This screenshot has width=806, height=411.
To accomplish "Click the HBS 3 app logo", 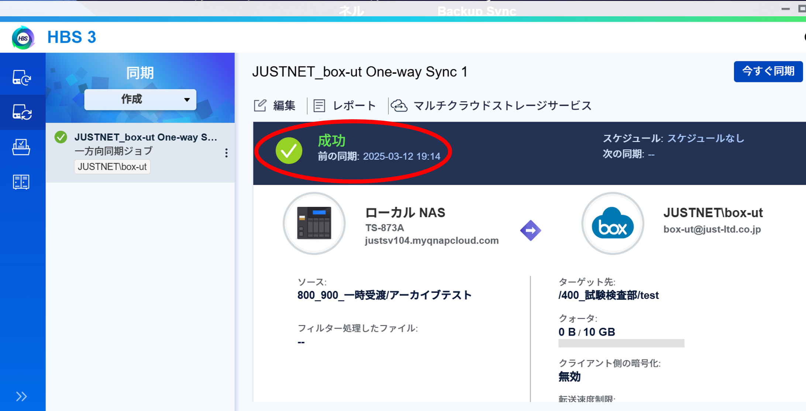I will click(x=23, y=38).
